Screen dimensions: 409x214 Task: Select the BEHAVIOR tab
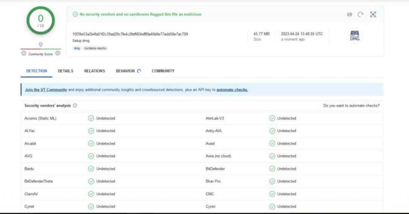click(125, 71)
